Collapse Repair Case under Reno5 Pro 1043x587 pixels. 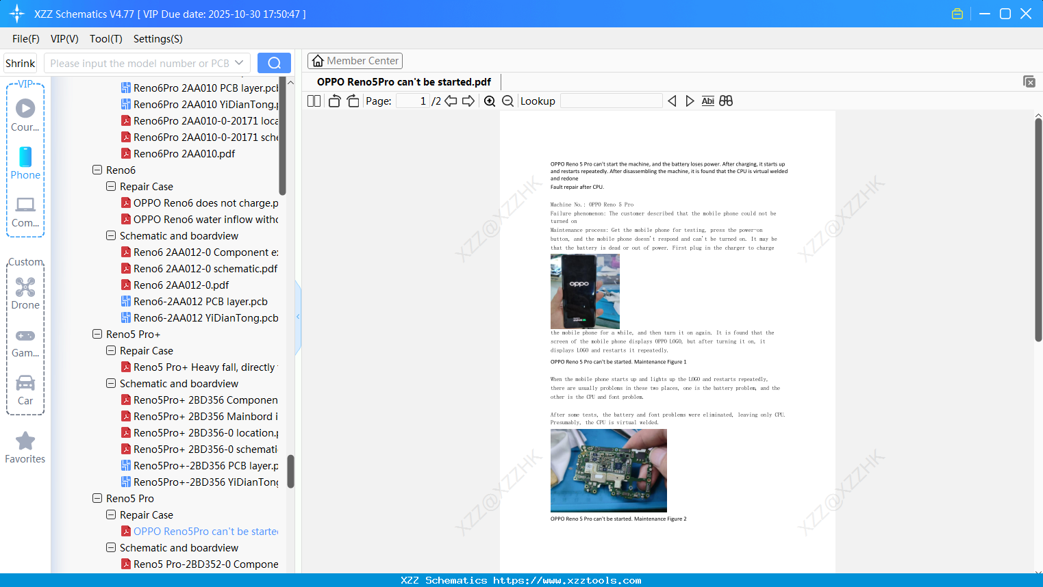click(x=111, y=514)
